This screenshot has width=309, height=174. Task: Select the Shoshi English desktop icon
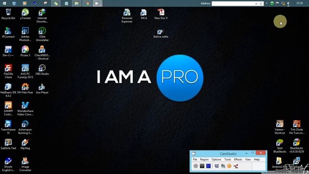click(8, 164)
